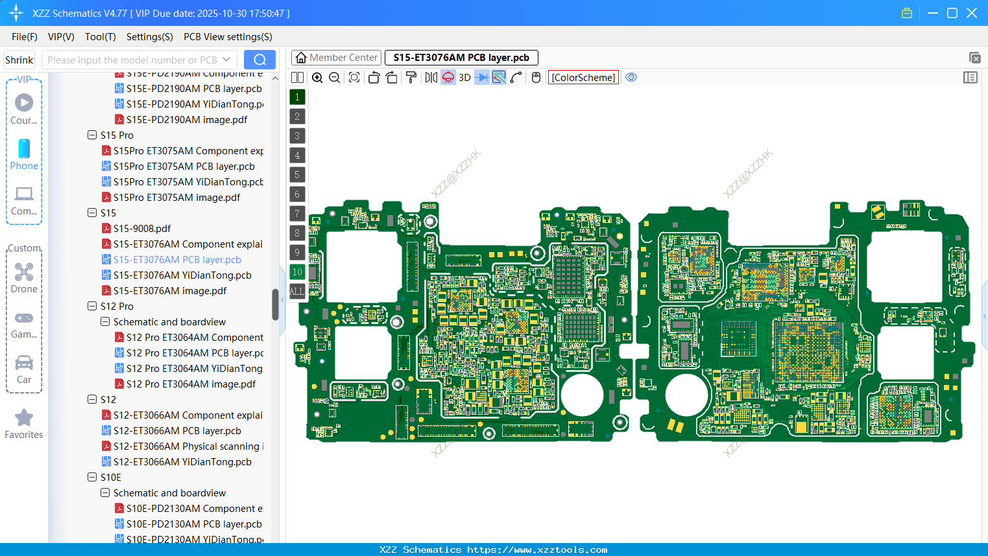Open the ColorScheme selector
This screenshot has height=556, width=988.
pos(583,77)
